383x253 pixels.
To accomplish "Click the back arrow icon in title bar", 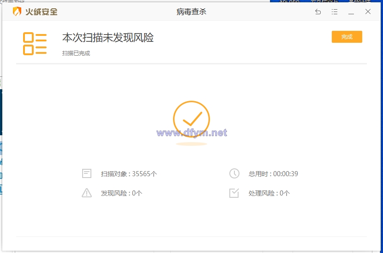I will tap(318, 11).
